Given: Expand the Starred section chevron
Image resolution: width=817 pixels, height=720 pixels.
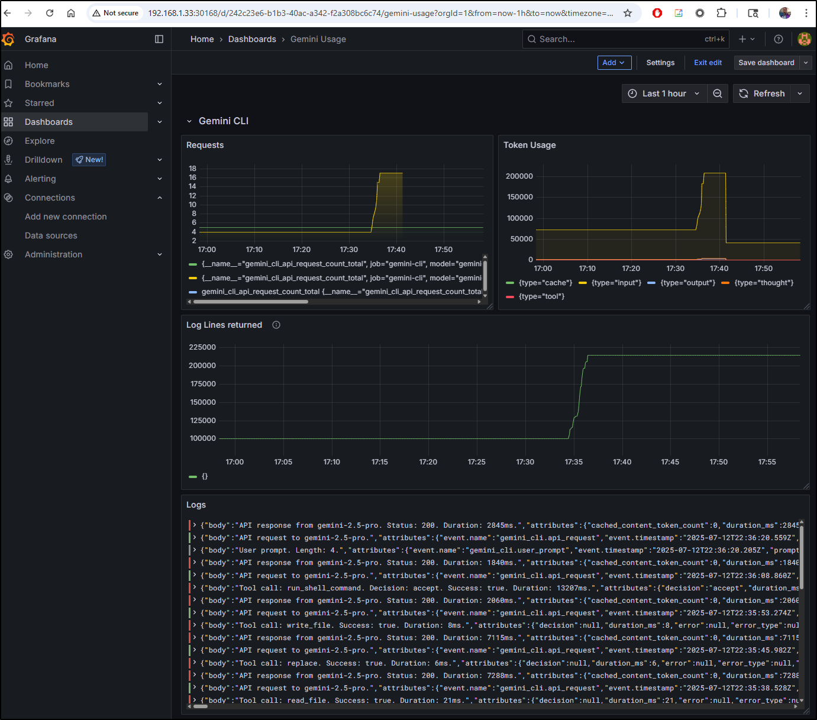Looking at the screenshot, I should point(160,103).
